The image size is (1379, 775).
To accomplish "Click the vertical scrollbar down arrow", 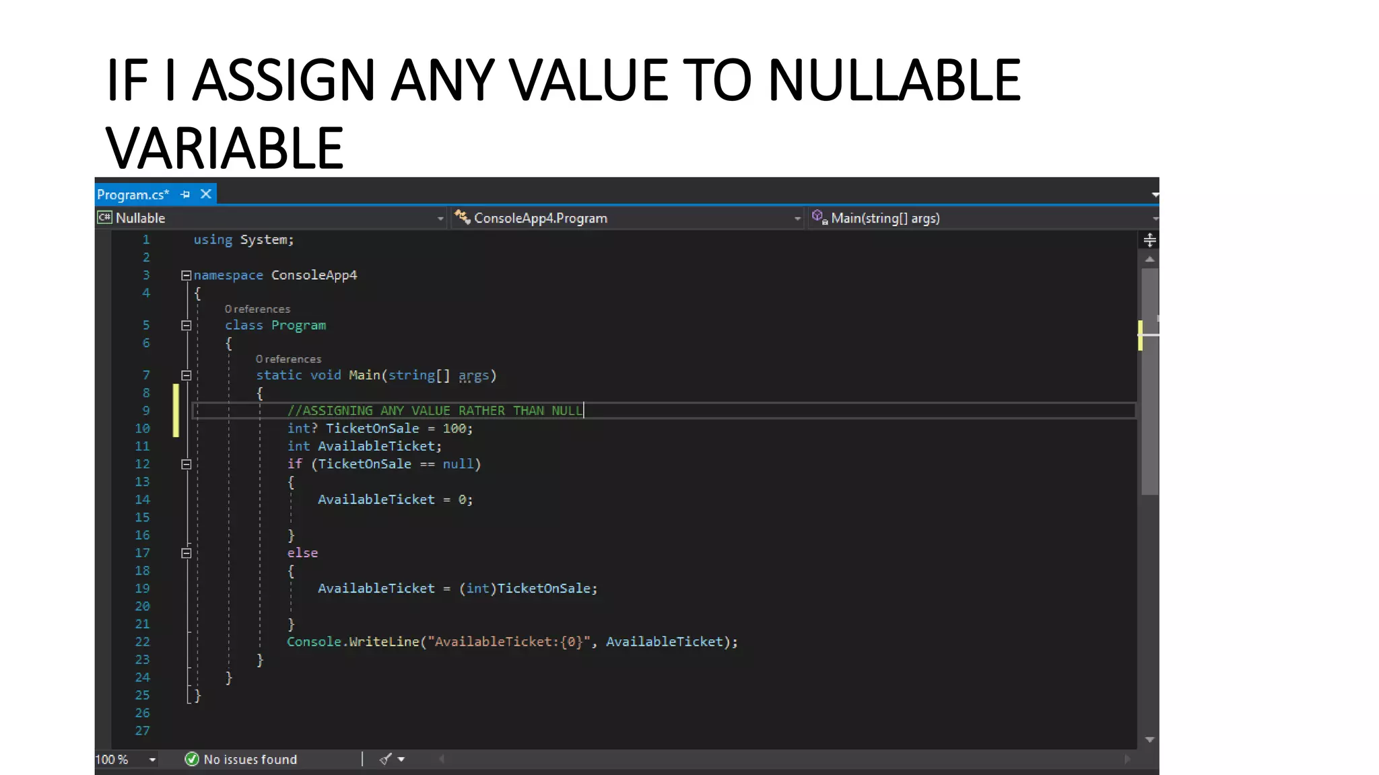I will (1149, 739).
